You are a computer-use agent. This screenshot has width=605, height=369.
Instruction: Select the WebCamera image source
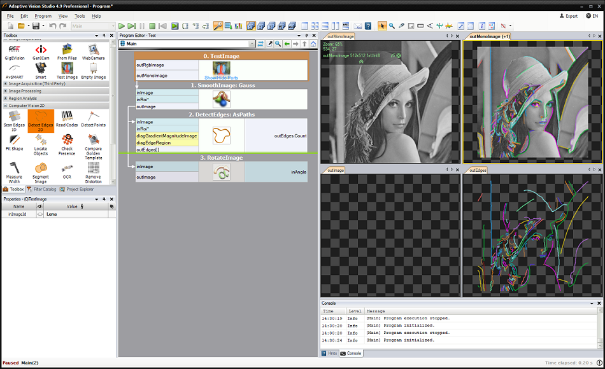pyautogui.click(x=93, y=52)
